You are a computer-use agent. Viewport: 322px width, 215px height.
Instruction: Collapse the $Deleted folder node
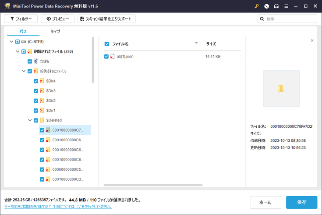tap(30, 120)
